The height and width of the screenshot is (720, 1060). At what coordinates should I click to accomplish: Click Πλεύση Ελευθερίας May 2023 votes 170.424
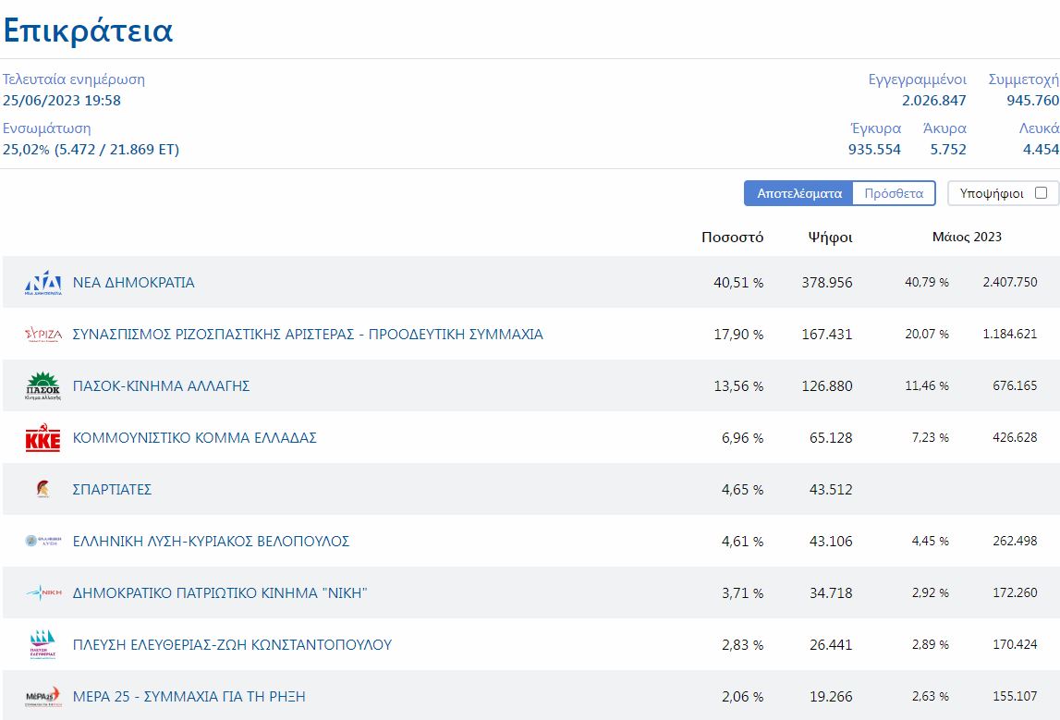coord(1015,644)
